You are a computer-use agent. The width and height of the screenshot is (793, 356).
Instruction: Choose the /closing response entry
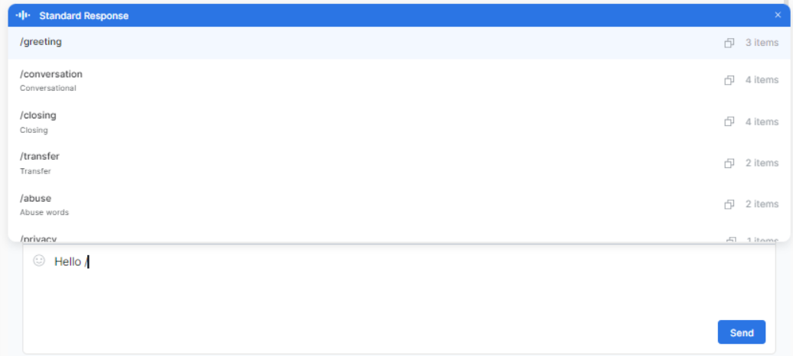point(38,115)
